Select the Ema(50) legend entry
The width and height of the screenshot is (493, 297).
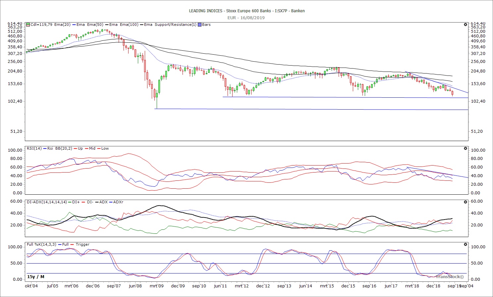coord(95,25)
